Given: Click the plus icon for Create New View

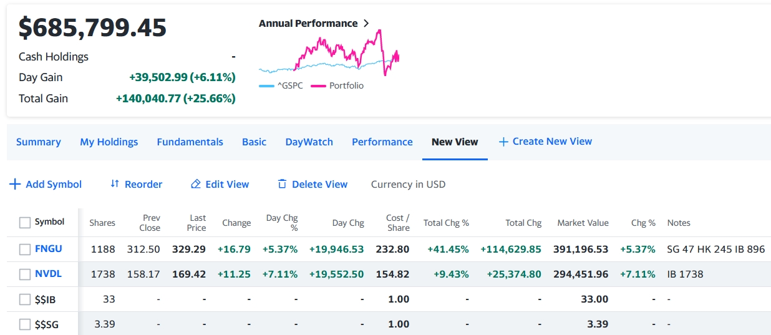Looking at the screenshot, I should [x=503, y=142].
